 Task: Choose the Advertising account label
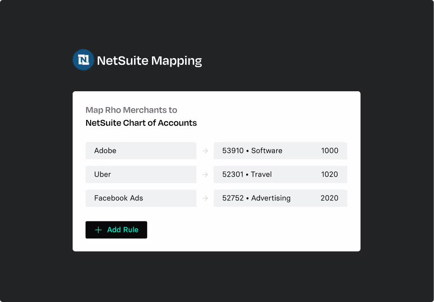[271, 198]
